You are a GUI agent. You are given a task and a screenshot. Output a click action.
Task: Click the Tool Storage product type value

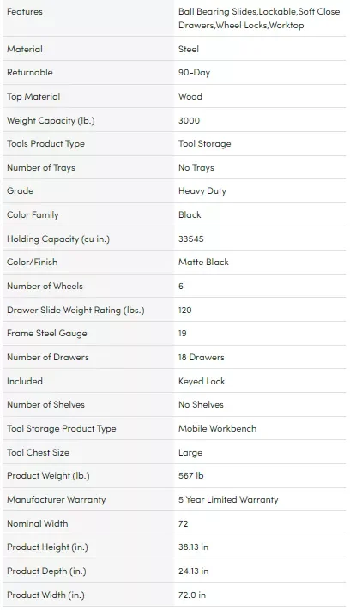coord(204,144)
